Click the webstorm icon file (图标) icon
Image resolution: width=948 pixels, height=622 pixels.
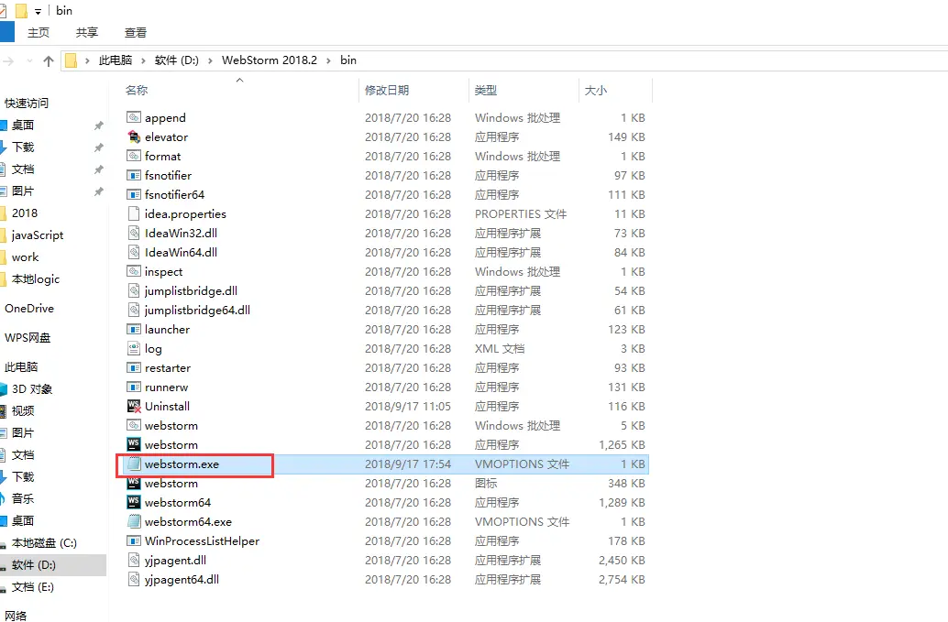click(134, 483)
